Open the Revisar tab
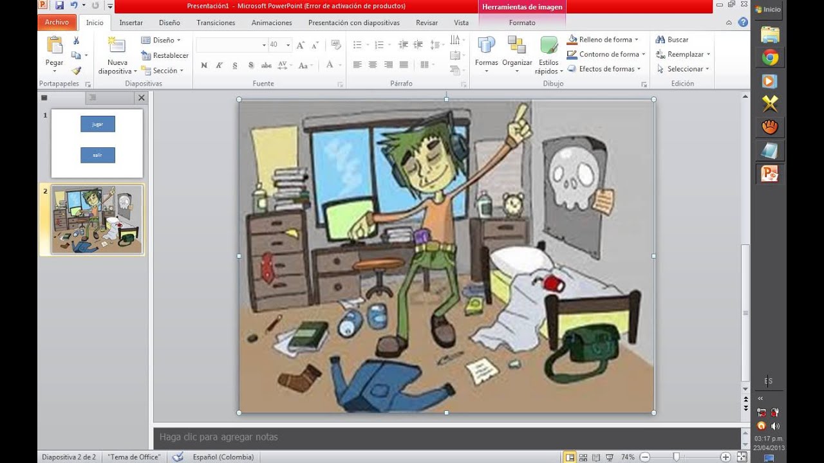824x463 pixels. [427, 23]
